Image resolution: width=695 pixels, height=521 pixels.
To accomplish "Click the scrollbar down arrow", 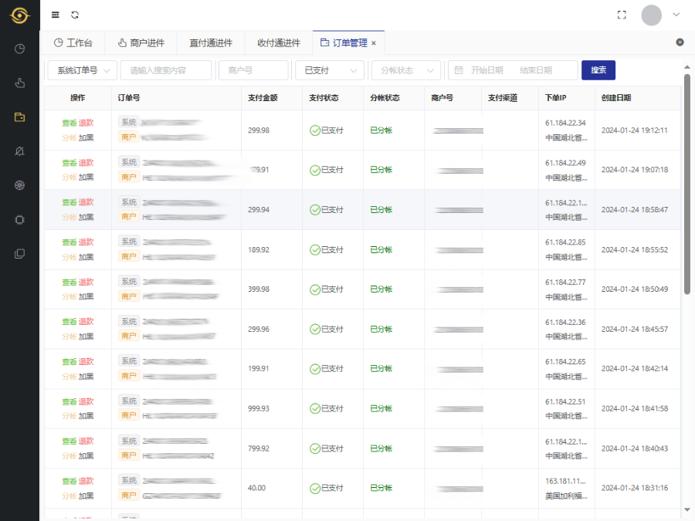I will pos(687,509).
